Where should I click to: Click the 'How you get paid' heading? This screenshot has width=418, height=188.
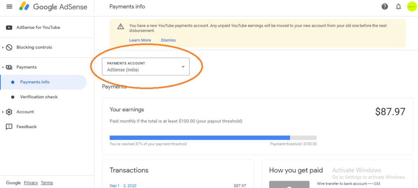coord(296,170)
